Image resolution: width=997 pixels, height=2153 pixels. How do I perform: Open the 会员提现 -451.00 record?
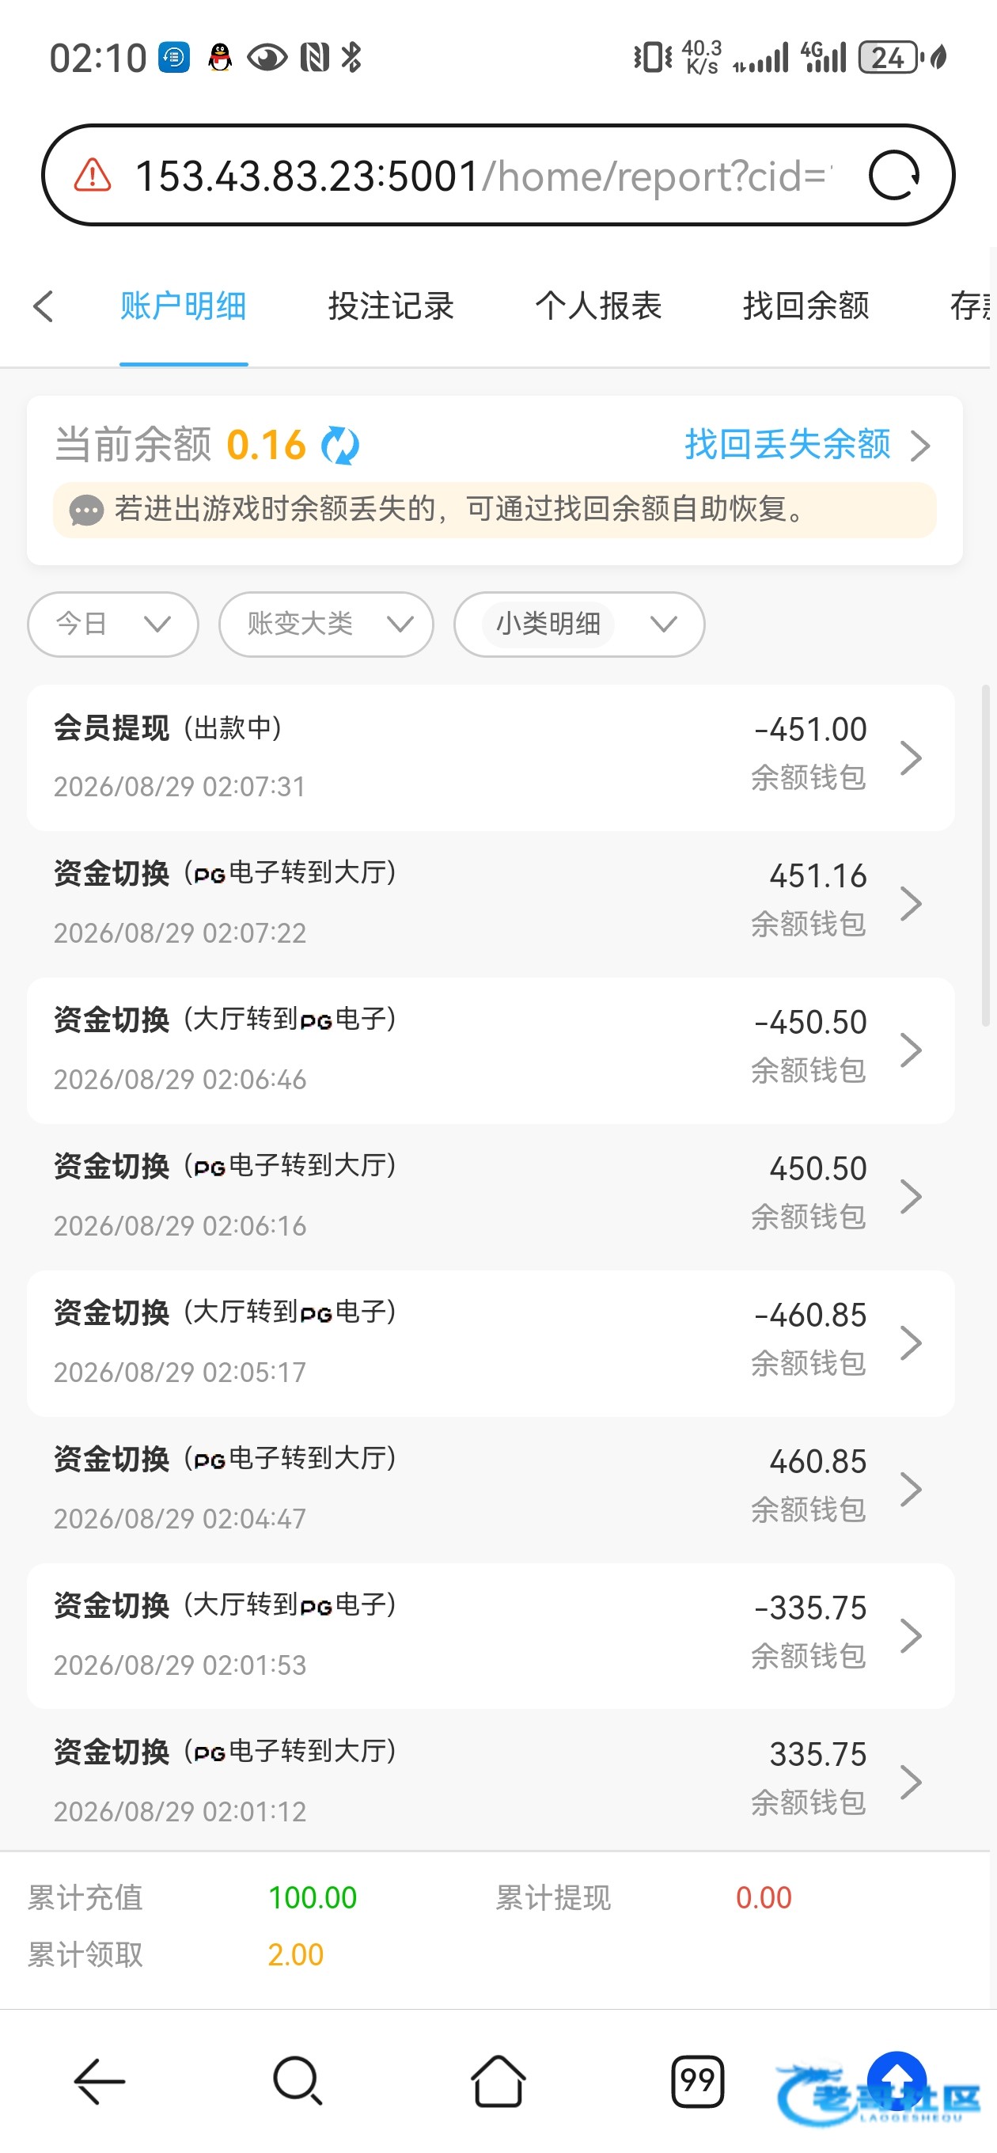[x=491, y=758]
